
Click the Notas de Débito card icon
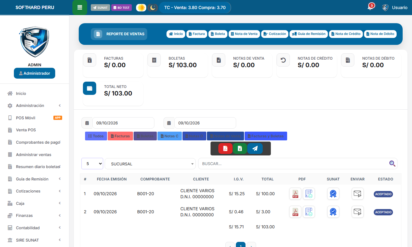[x=348, y=60]
